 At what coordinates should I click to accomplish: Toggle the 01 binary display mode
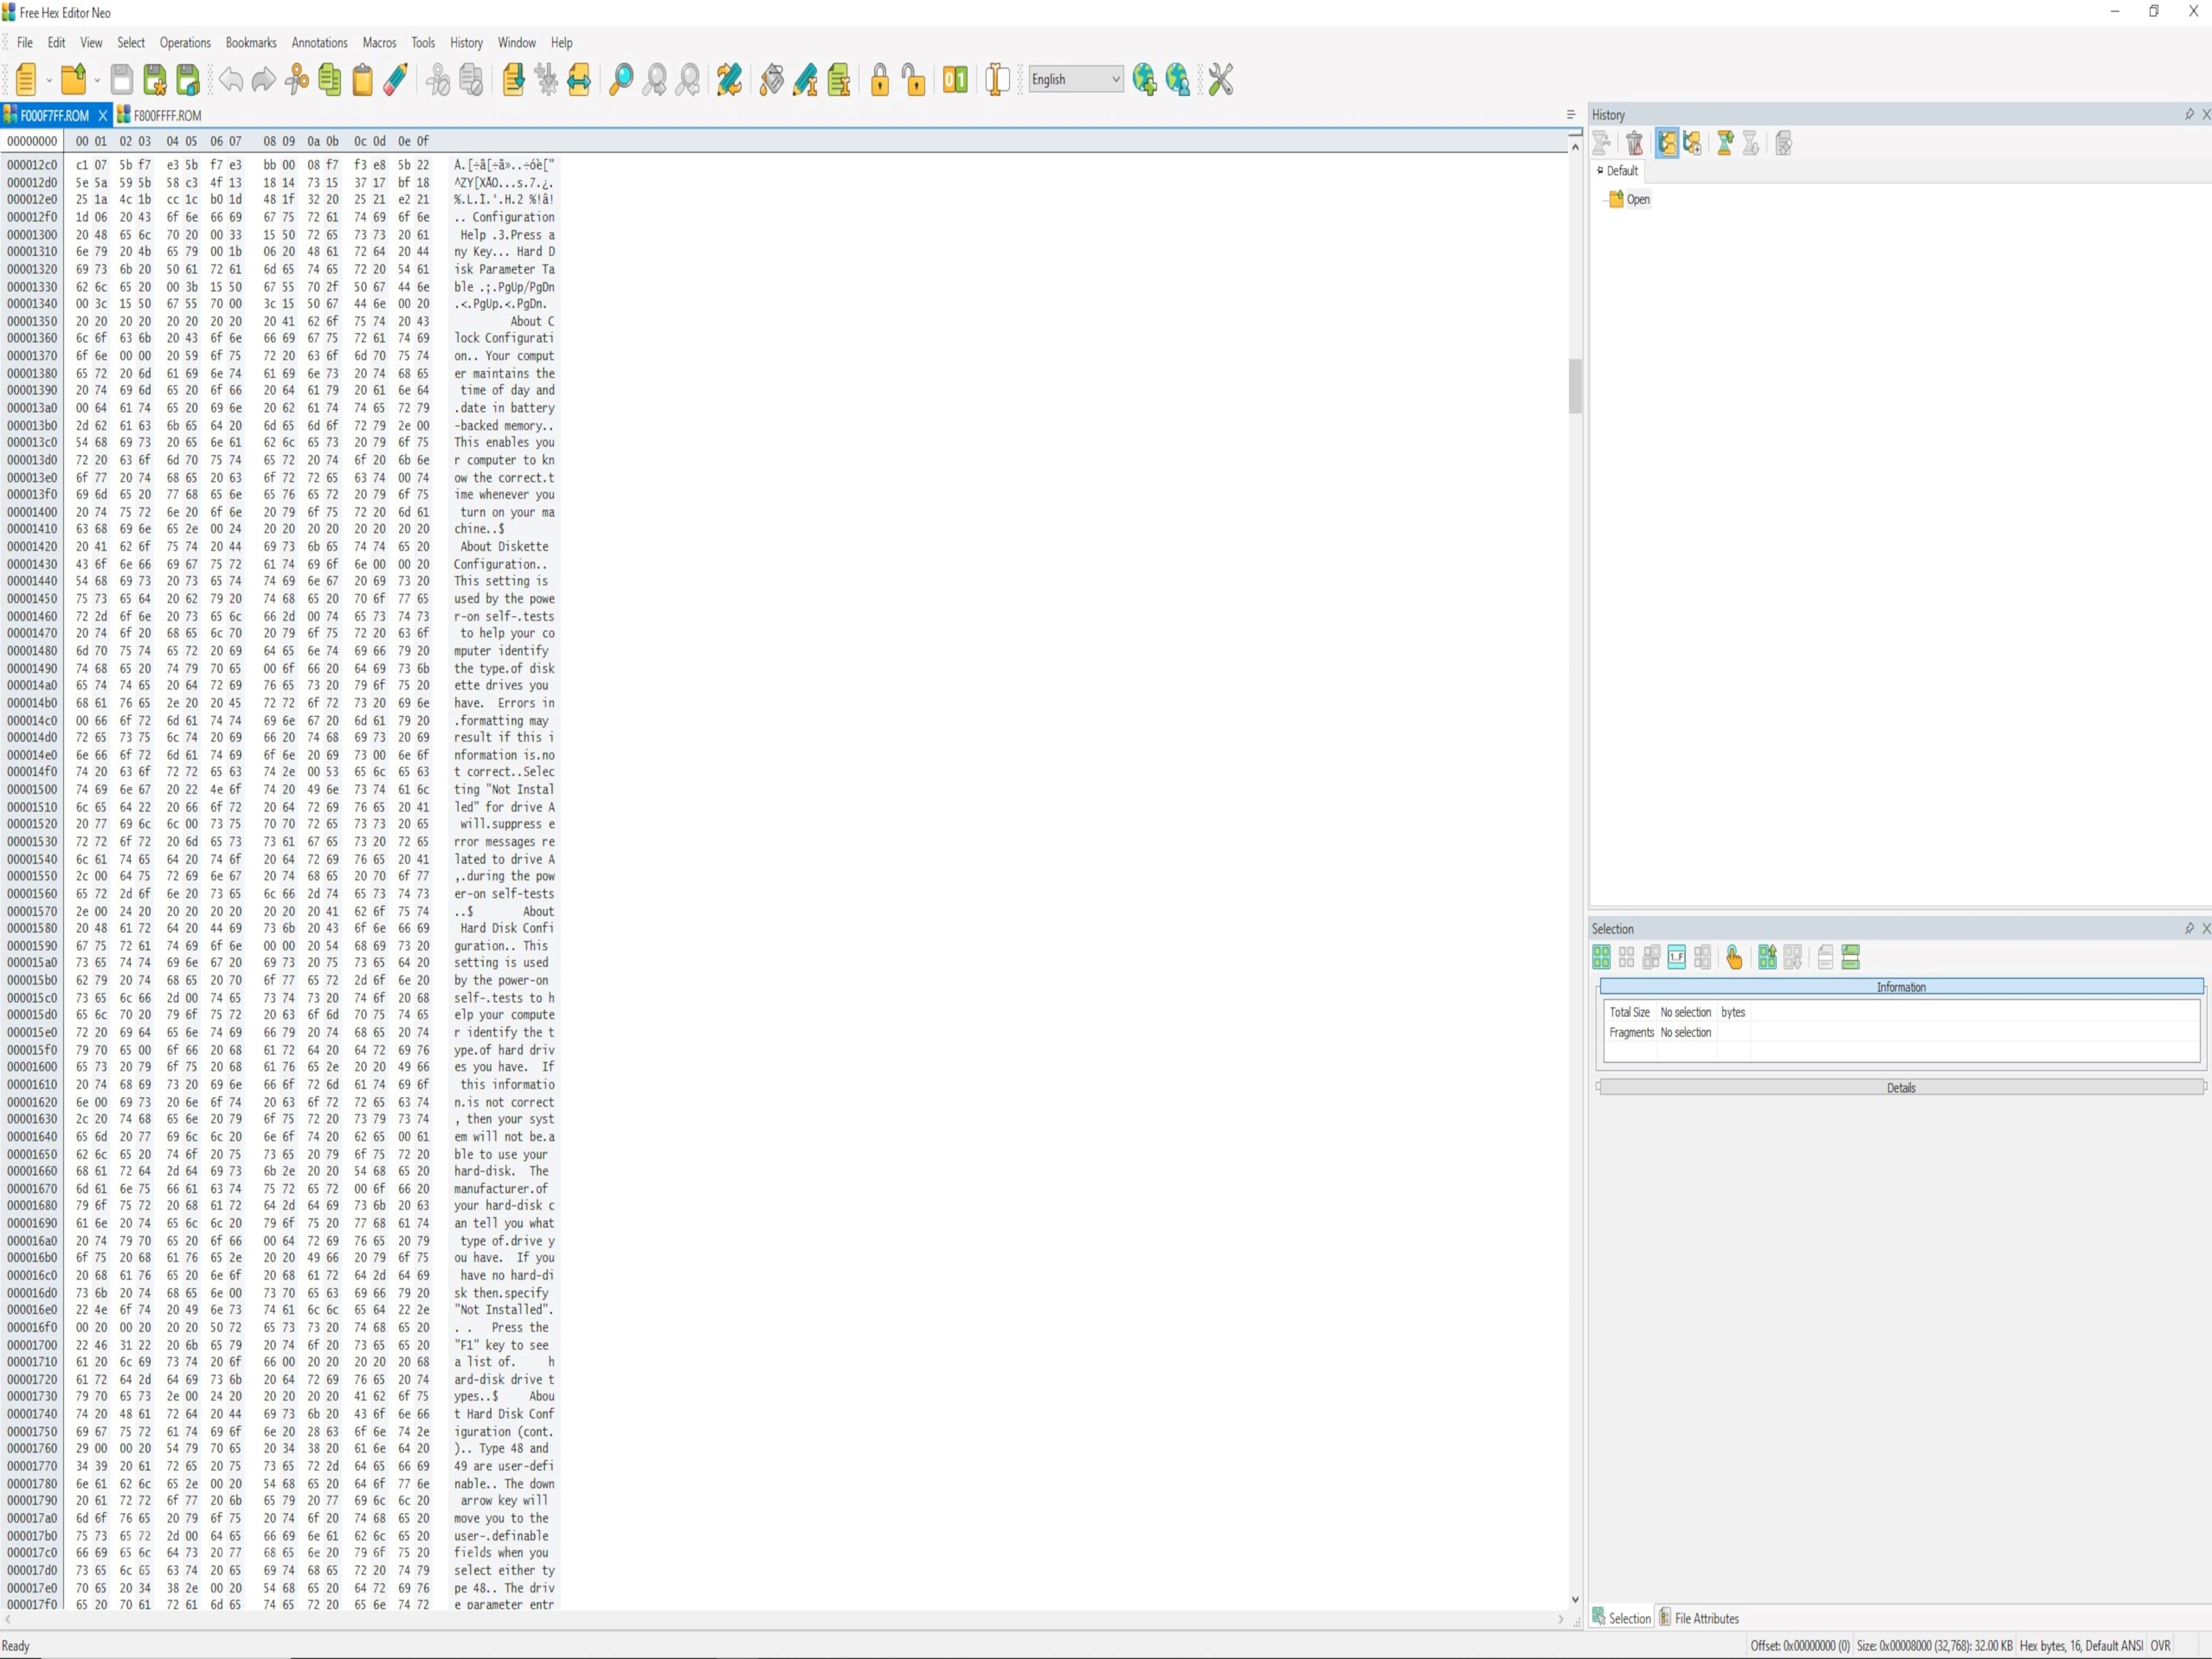click(954, 80)
